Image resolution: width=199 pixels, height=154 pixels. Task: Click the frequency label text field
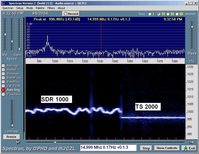click(108, 147)
